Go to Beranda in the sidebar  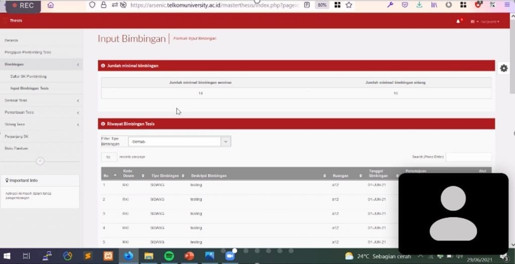click(12, 40)
